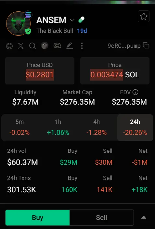Open the bird avatar icon link
The width and height of the screenshot is (155, 229).
(45, 46)
